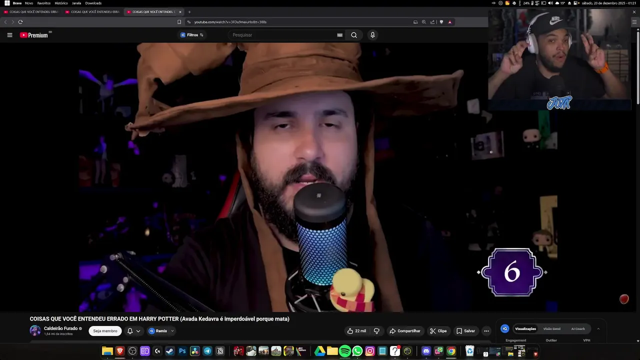640x360 pixels.
Task: Zoom icon in the address bar
Action: pos(424,22)
